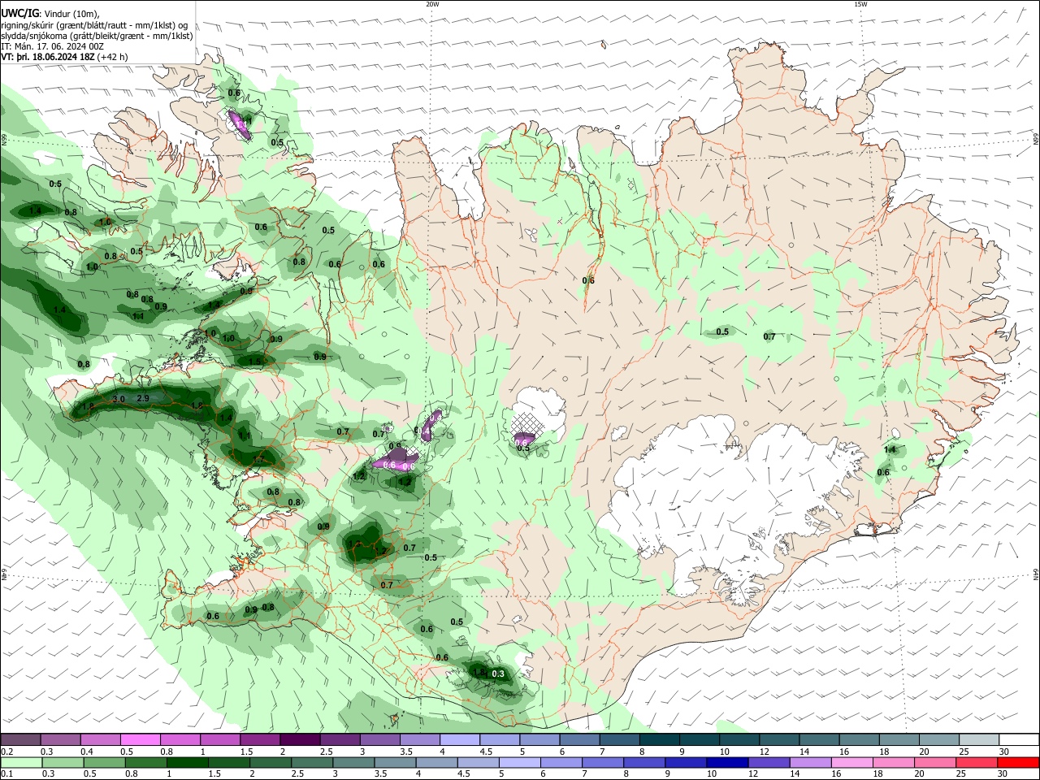Click the '2.9' rainfall value on Snæfellsnes
Viewport: 1040px width, 780px height.
pyautogui.click(x=143, y=398)
